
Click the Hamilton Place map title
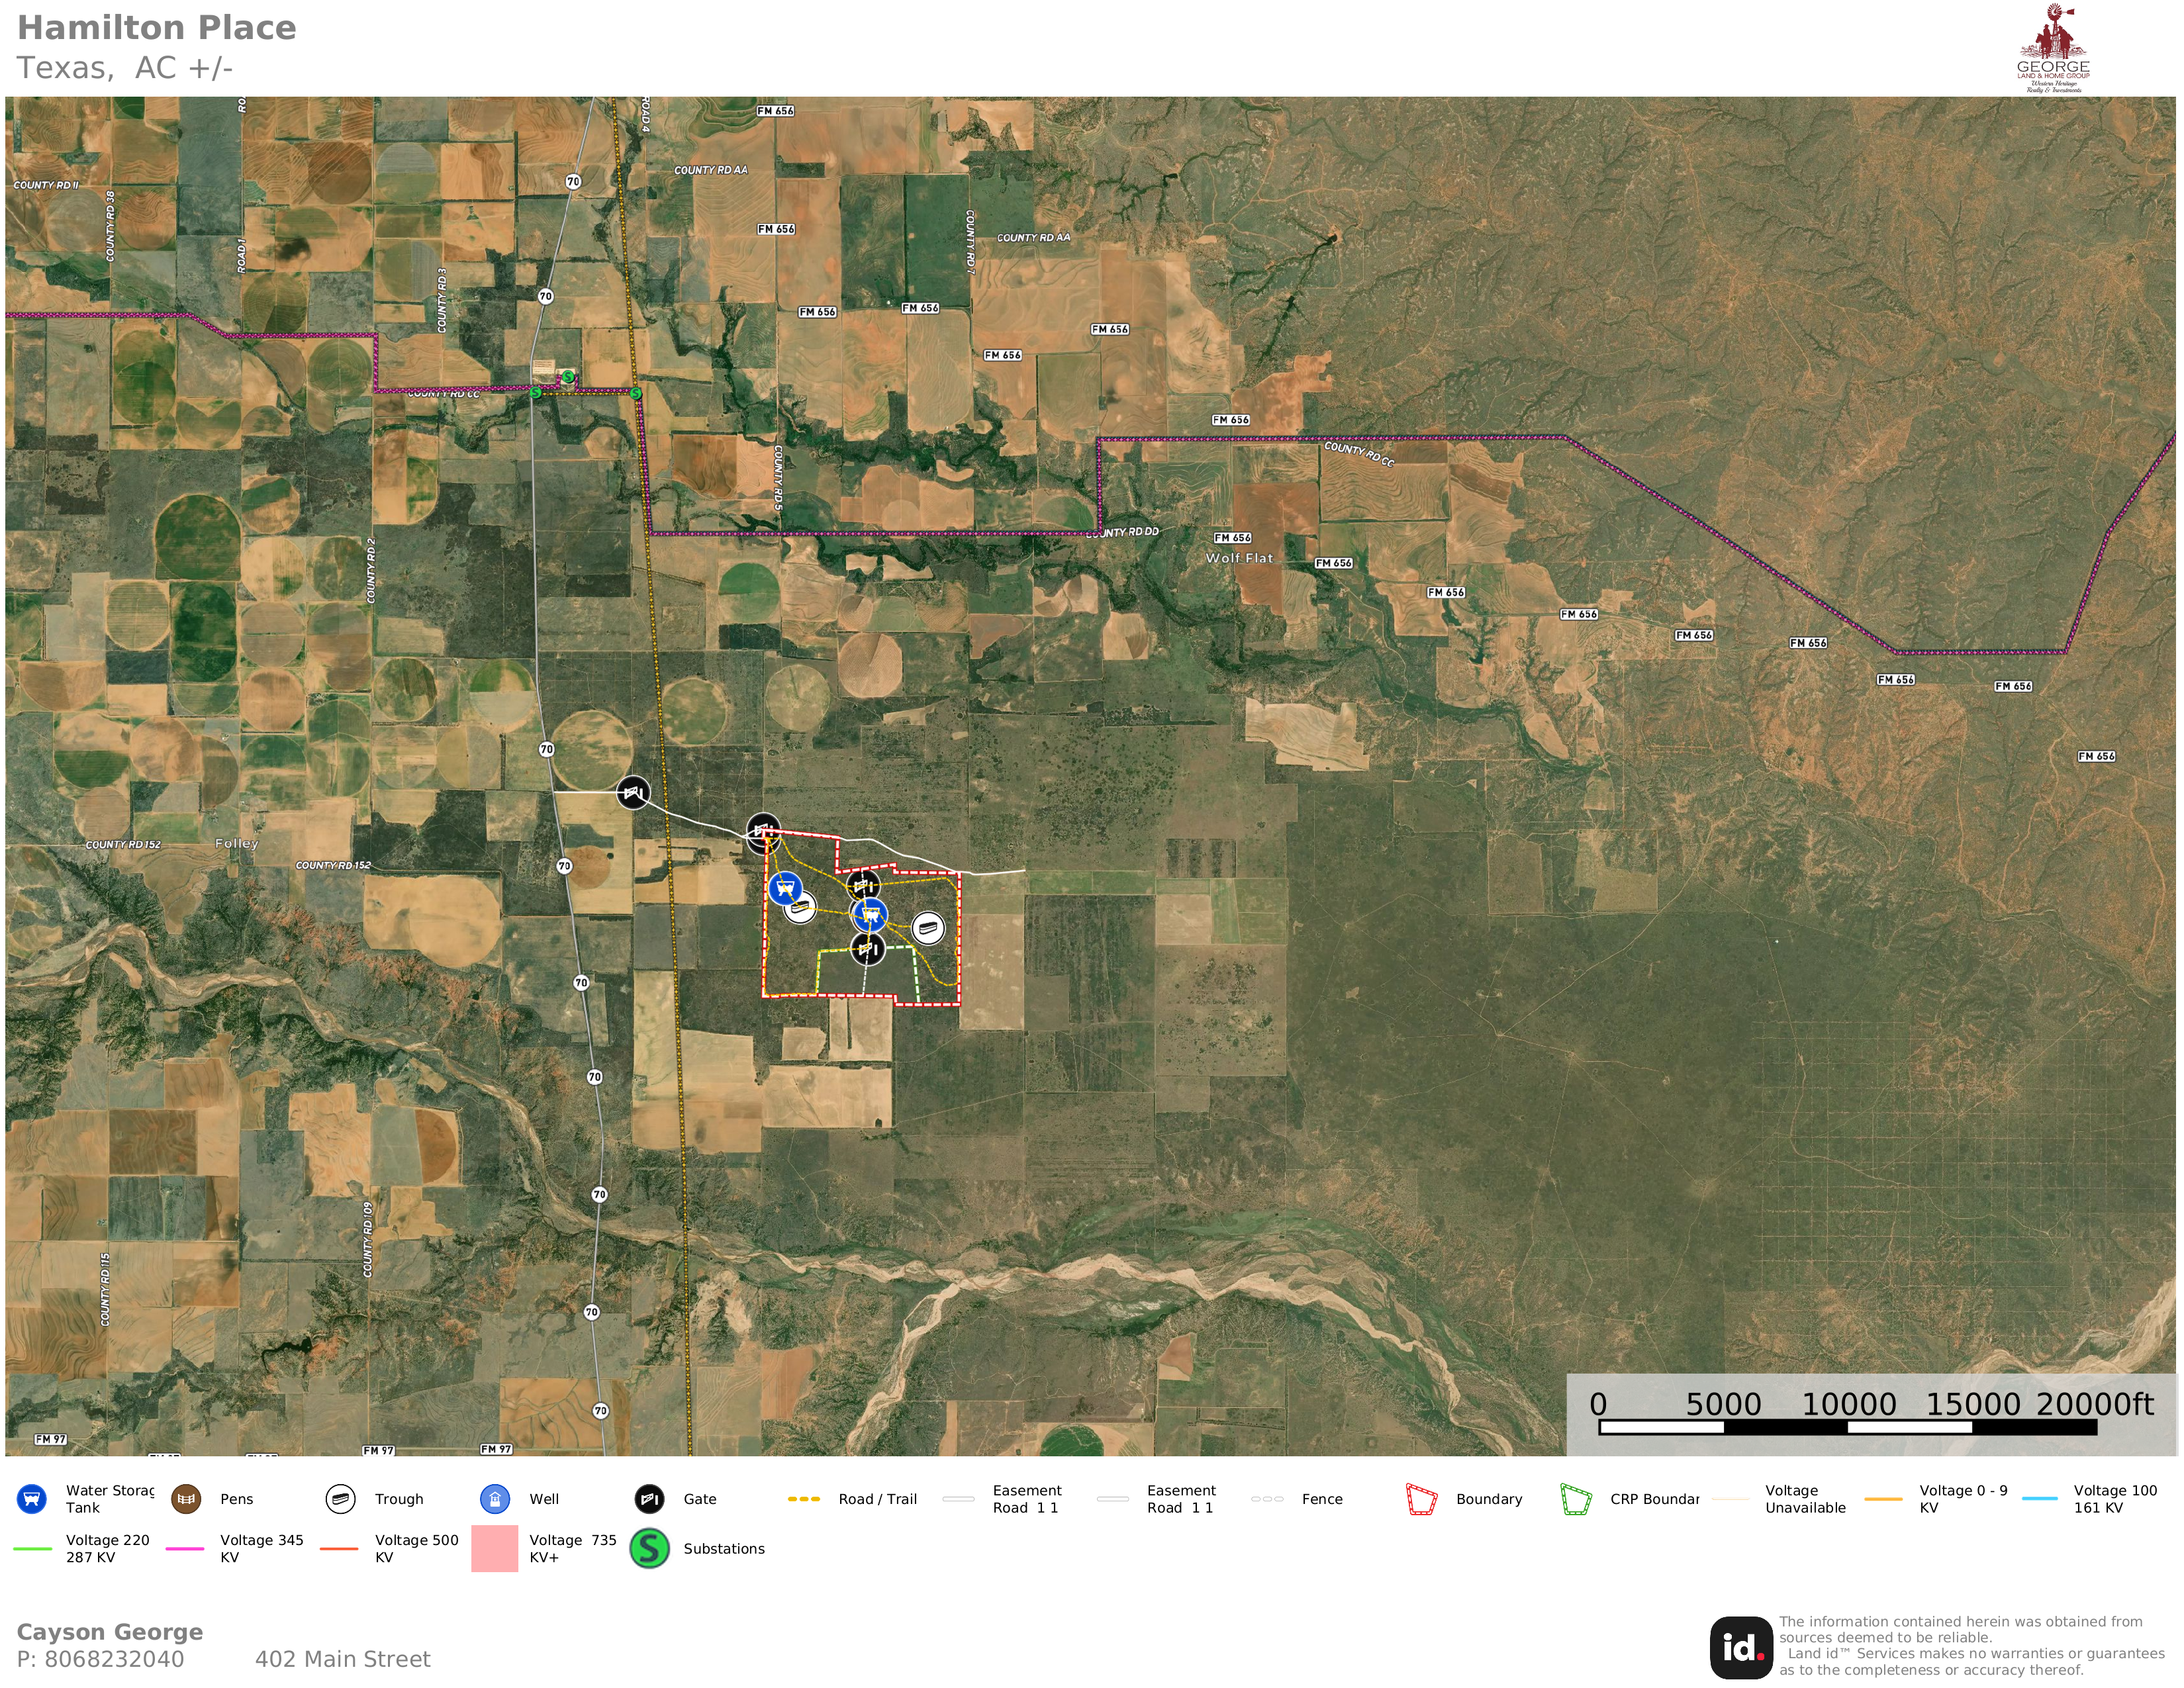pos(157,28)
